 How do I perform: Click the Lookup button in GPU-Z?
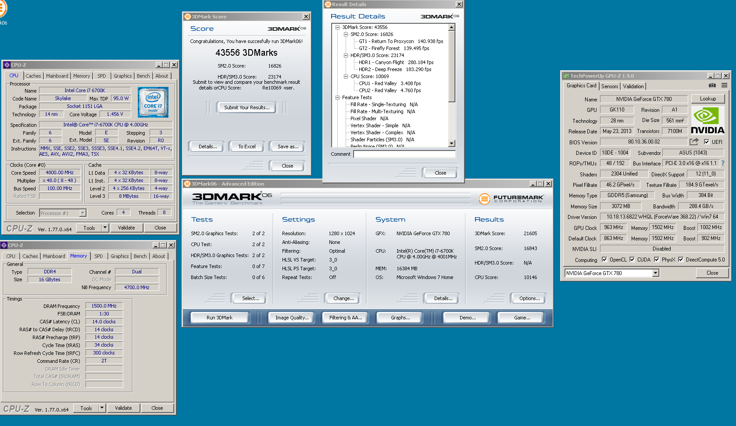tap(708, 99)
